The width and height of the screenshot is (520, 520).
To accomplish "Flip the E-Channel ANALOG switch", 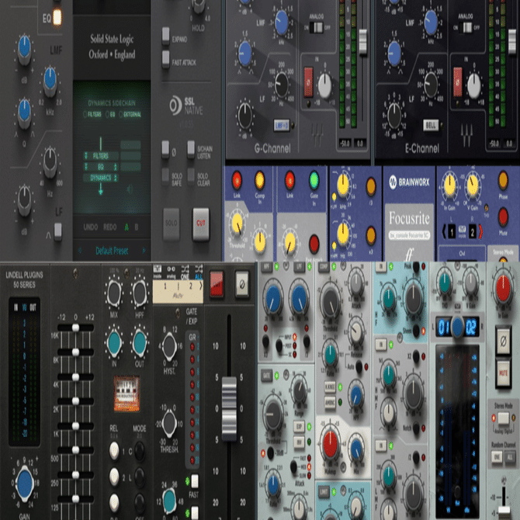I will click(467, 28).
